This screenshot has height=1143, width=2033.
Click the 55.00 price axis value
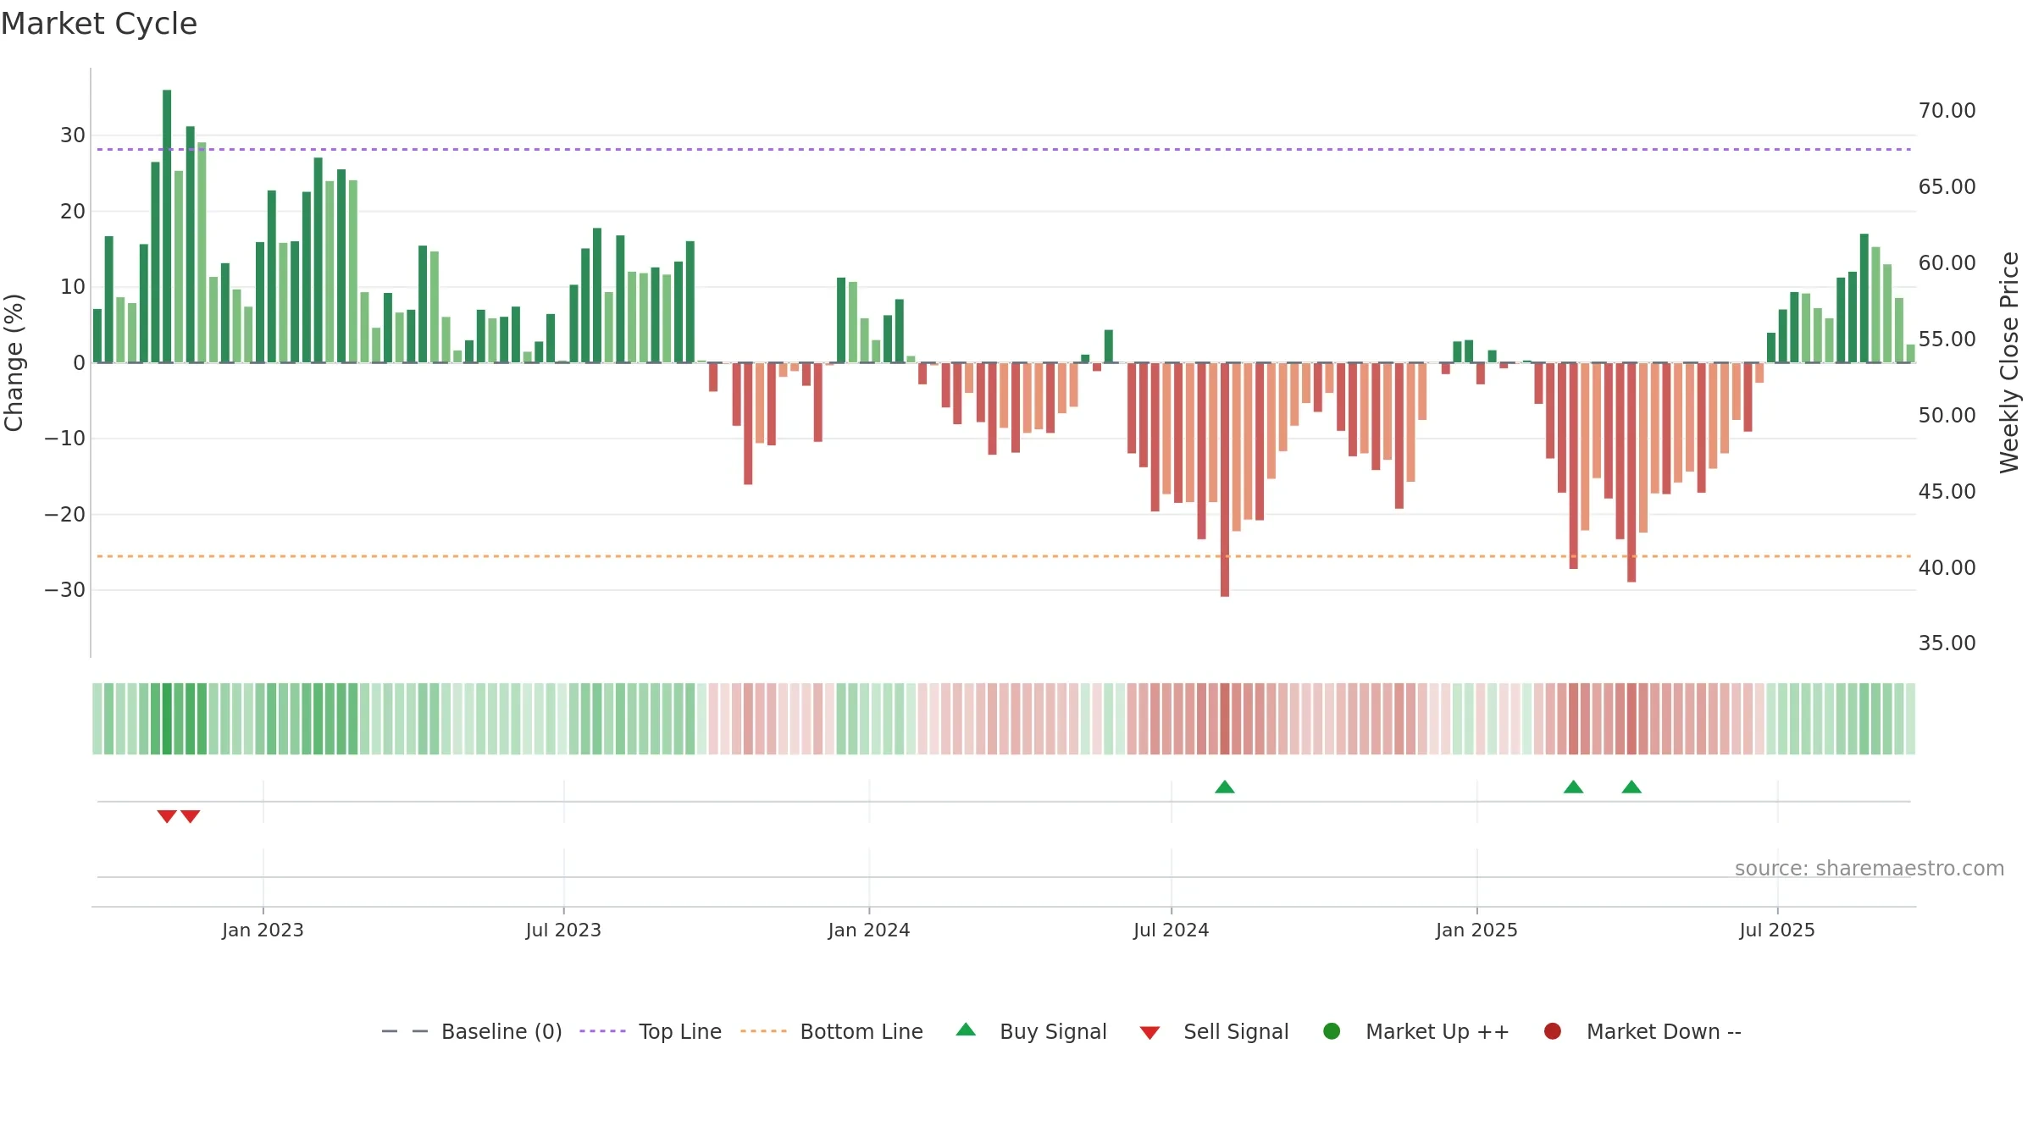click(1947, 340)
